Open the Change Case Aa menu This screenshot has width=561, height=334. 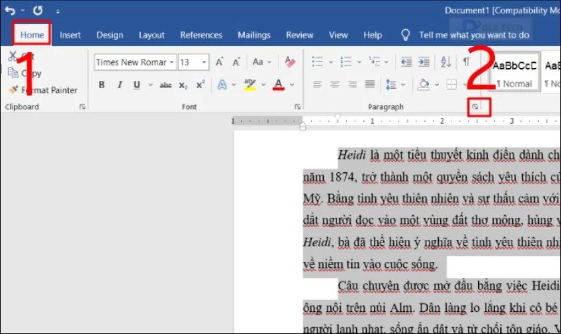(262, 62)
